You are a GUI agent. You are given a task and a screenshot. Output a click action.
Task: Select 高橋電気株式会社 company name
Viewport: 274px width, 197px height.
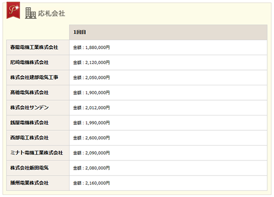click(x=30, y=92)
